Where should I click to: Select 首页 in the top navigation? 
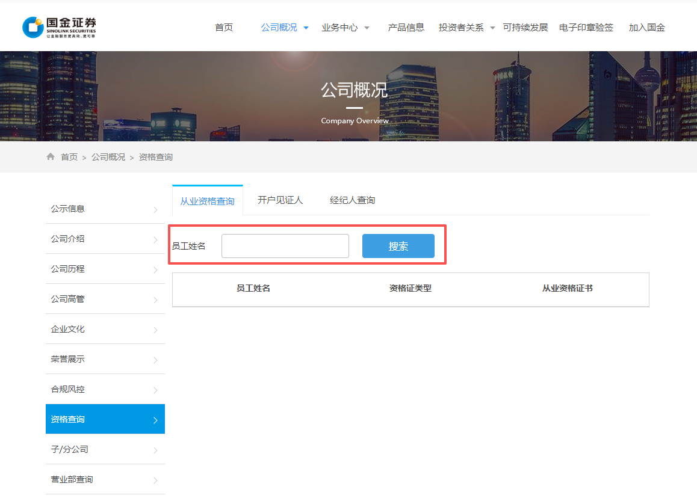223,27
